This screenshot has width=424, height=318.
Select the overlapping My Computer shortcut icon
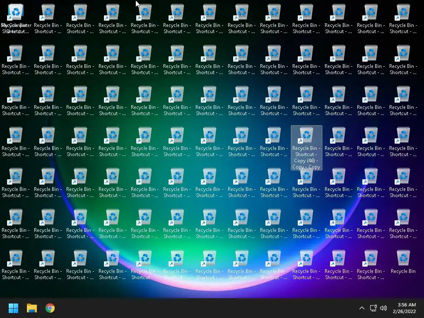(16, 19)
